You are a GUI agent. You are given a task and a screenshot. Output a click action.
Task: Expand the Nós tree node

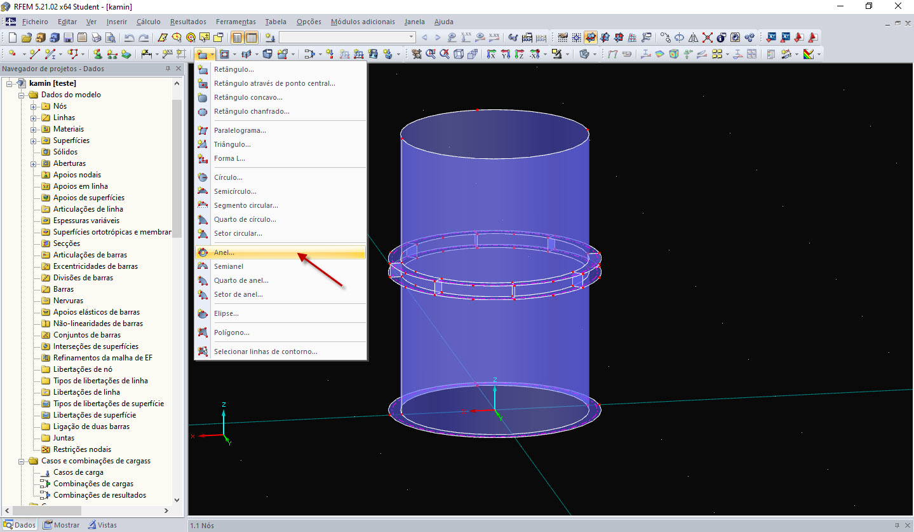34,106
